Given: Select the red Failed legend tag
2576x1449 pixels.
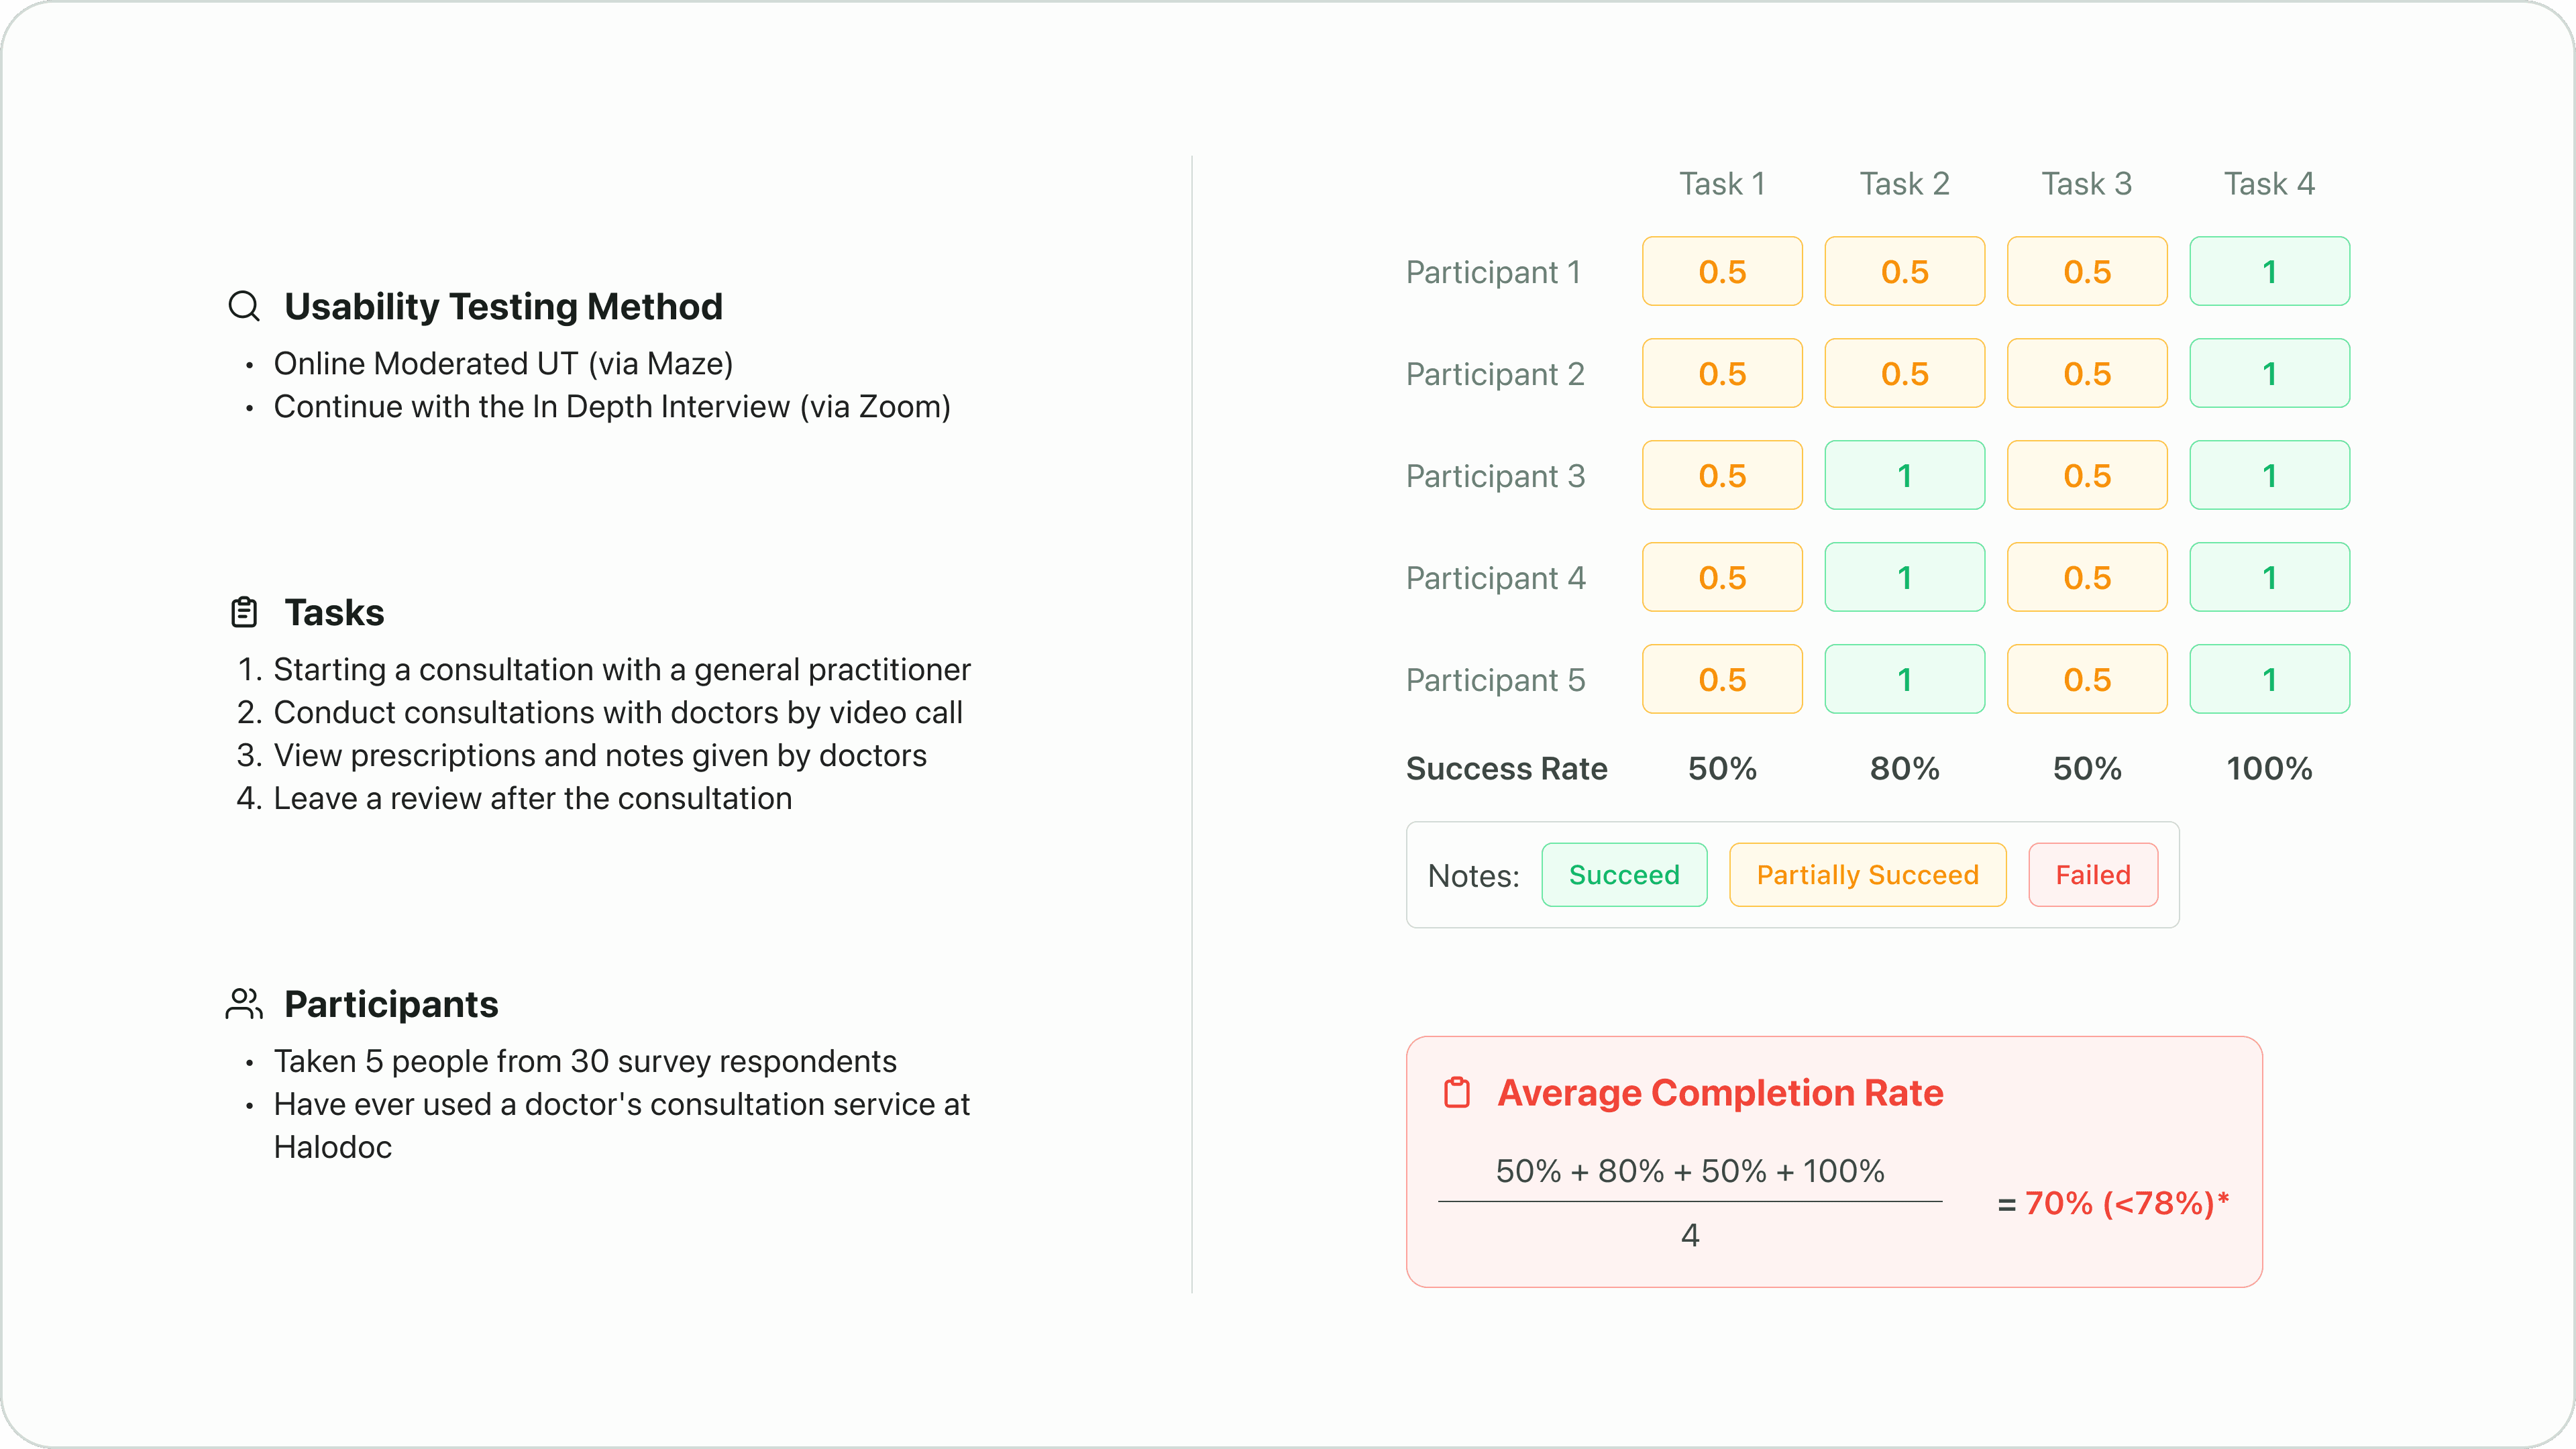Looking at the screenshot, I should click(2093, 875).
